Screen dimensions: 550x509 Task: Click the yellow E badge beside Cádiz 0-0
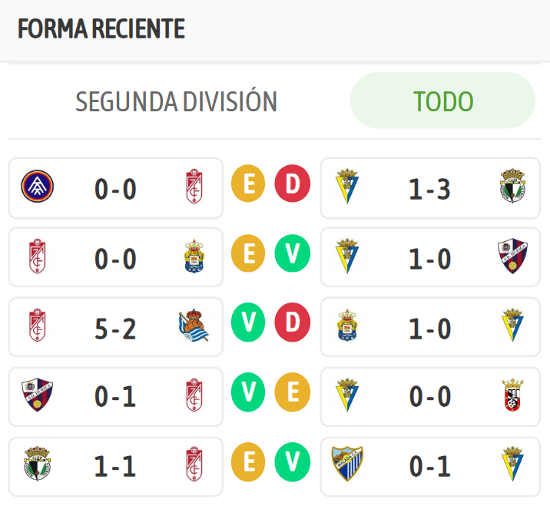click(x=293, y=393)
